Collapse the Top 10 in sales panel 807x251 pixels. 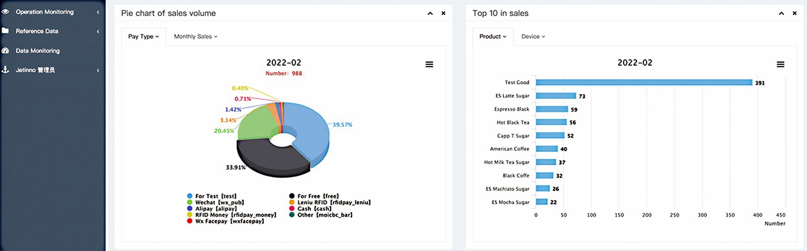pos(781,13)
